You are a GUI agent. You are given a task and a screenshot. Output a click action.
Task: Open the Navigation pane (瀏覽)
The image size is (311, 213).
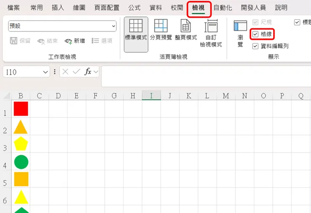tap(240, 34)
